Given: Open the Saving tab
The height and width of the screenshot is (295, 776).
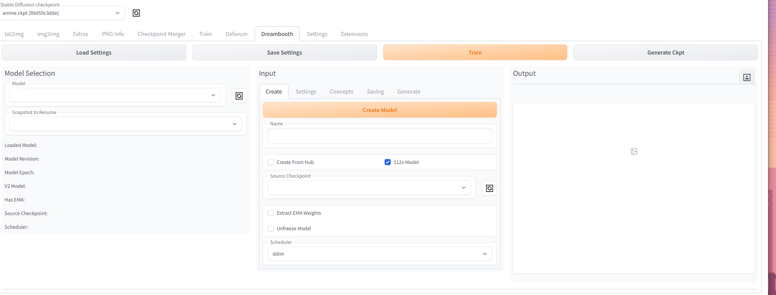Looking at the screenshot, I should (x=376, y=92).
